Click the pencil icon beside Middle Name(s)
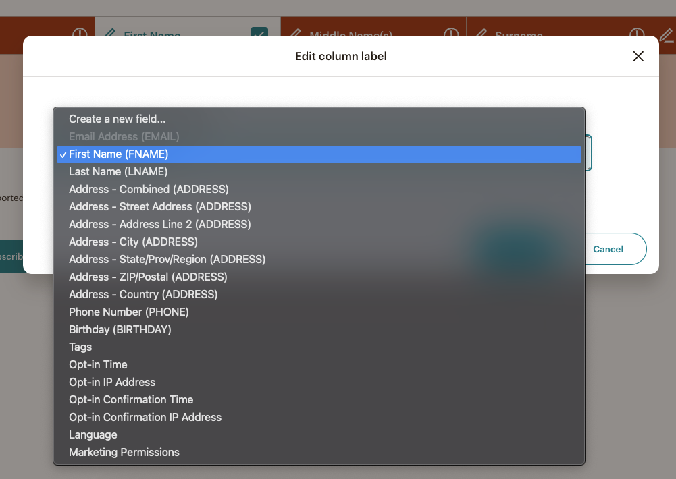 (295, 32)
